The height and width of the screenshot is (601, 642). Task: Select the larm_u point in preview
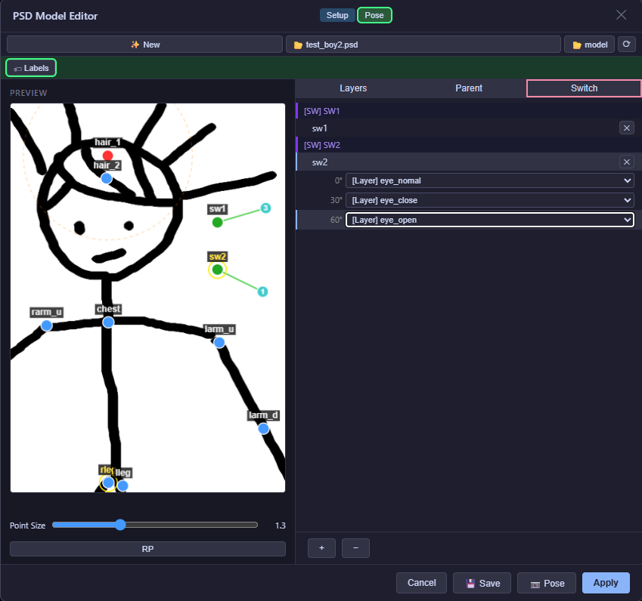[x=219, y=343]
